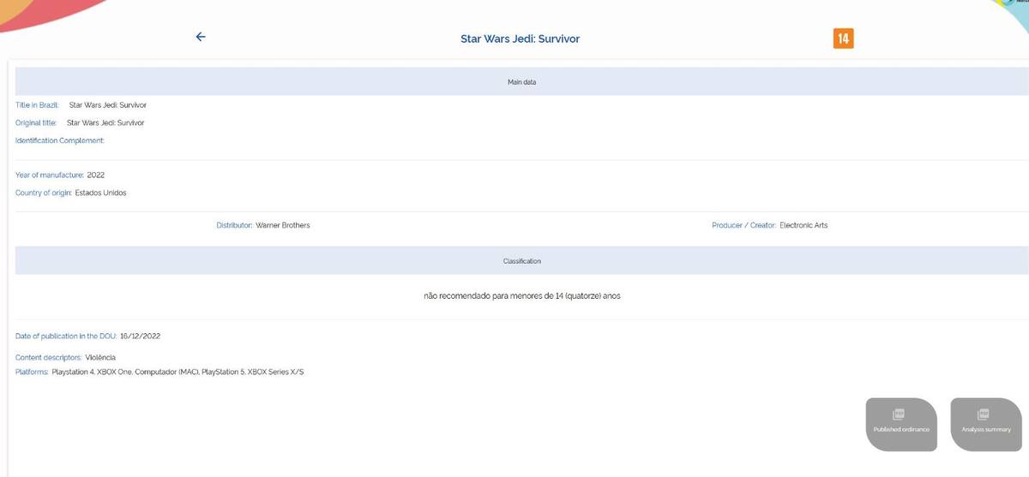The image size is (1029, 477).
Task: Click the Distributor label
Action: click(234, 225)
